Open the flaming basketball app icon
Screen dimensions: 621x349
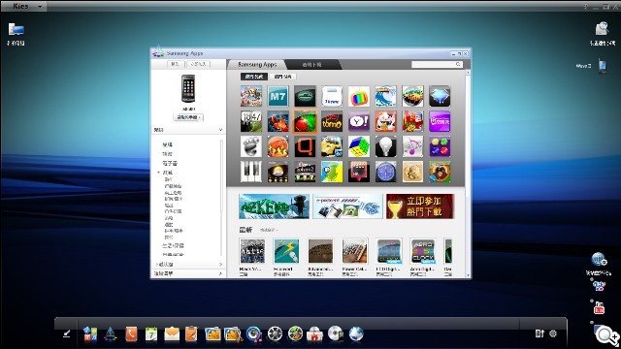click(278, 146)
